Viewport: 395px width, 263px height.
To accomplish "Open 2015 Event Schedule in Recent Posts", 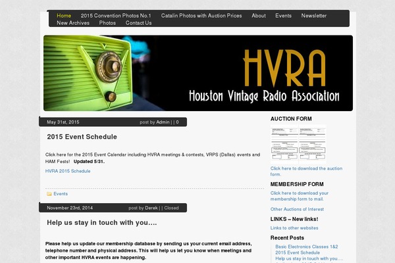I will point(298,252).
